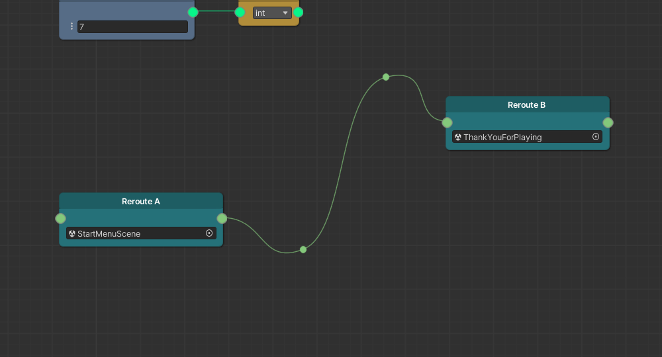Image resolution: width=662 pixels, height=357 pixels.
Task: Open object picker for ThankYouForPlaying field
Action: 596,137
